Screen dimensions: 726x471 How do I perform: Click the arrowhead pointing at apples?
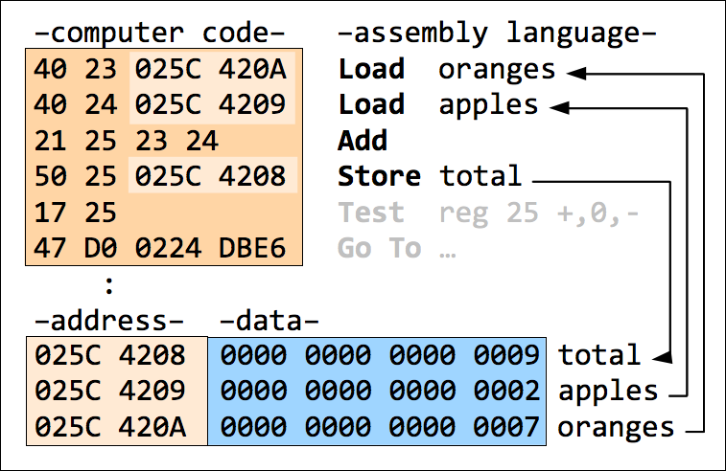[559, 107]
